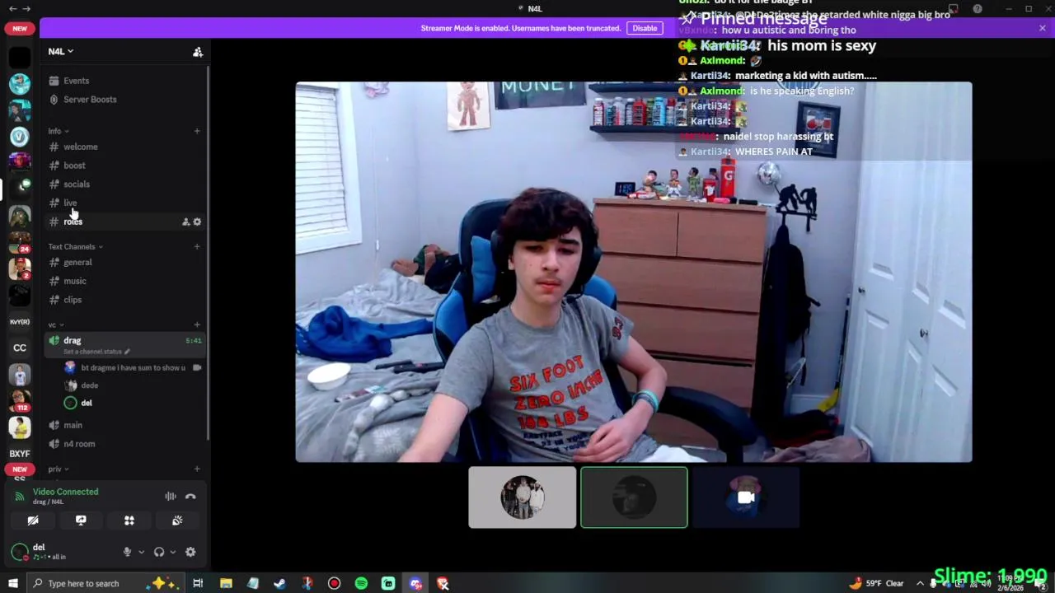This screenshot has width=1055, height=593.
Task: Toggle headphone deafen
Action: (159, 552)
